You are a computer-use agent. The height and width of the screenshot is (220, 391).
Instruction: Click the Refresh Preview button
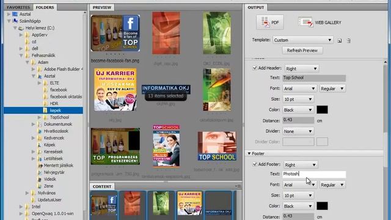(302, 50)
